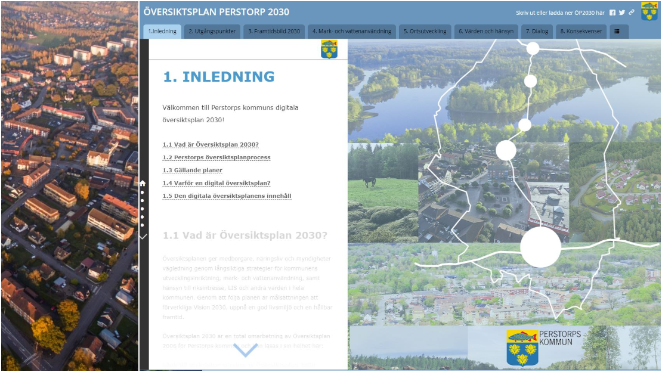Image resolution: width=662 pixels, height=372 pixels.
Task: Click the title ÖVERSIKTSPLAN PERSTORP 2030
Action: [216, 12]
